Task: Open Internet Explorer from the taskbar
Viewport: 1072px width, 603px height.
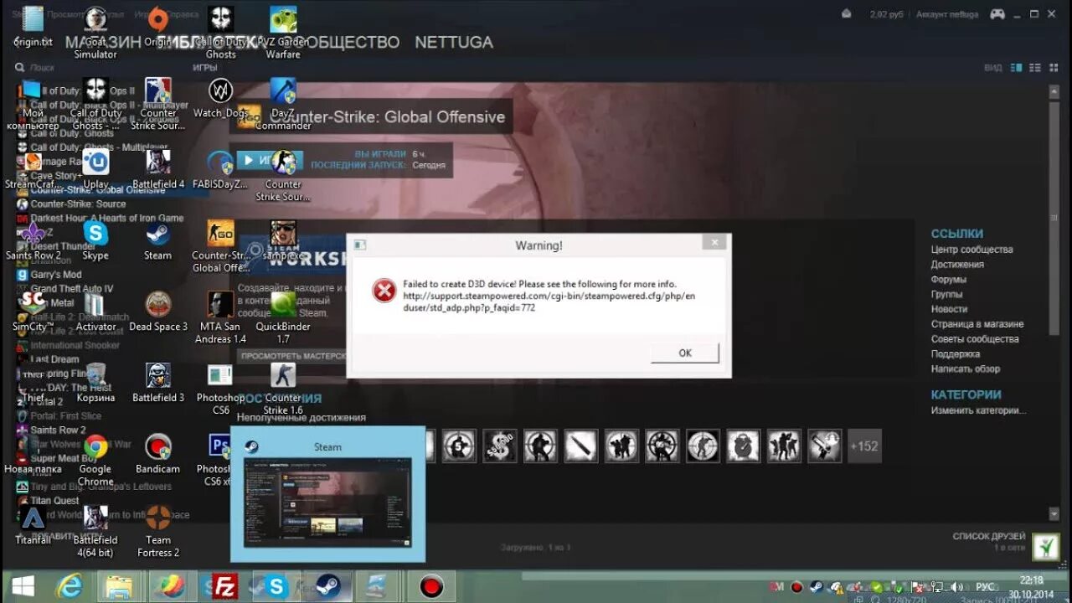Action: [x=70, y=586]
